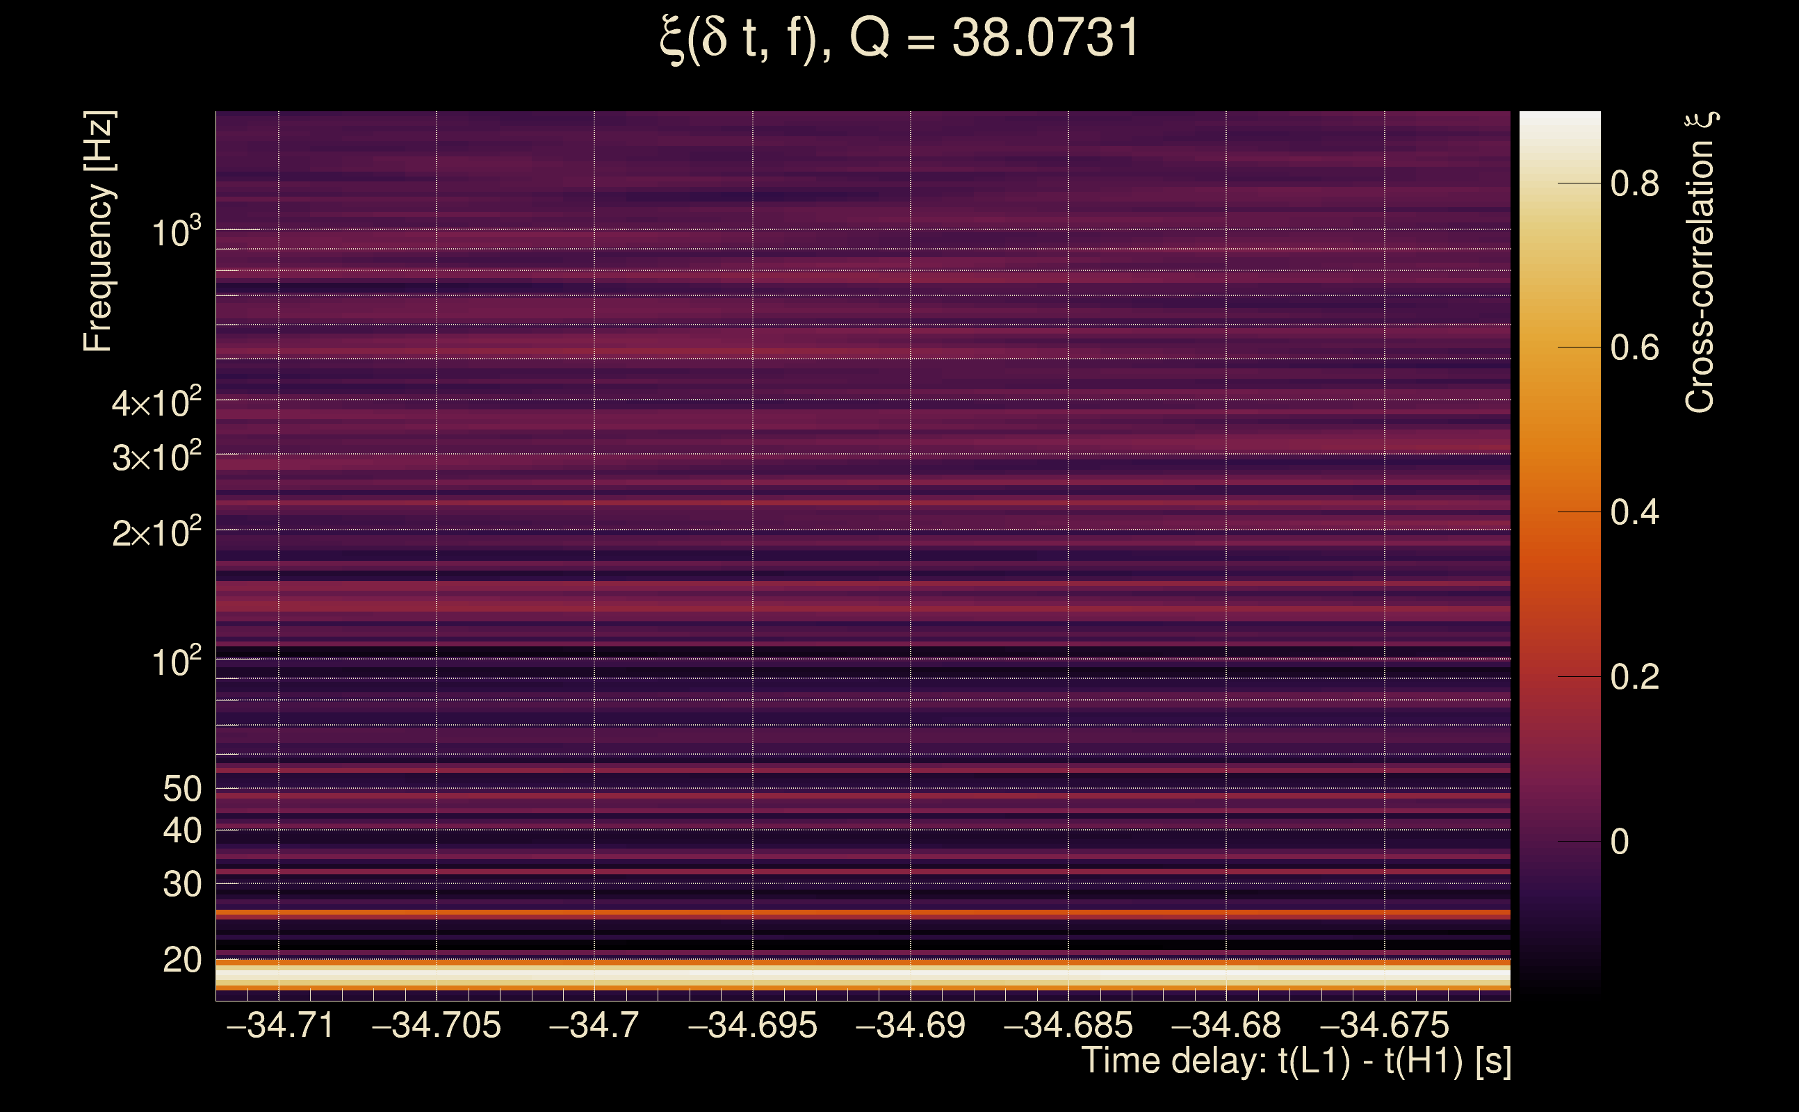Click the -34.675 x-axis tick label
This screenshot has width=1799, height=1112.
(x=1384, y=1025)
